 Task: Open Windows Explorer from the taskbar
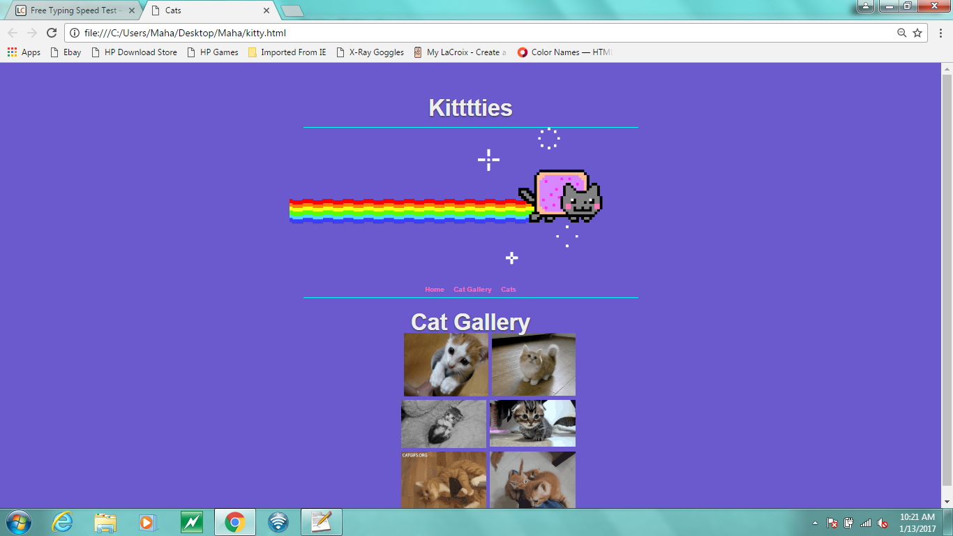105,522
